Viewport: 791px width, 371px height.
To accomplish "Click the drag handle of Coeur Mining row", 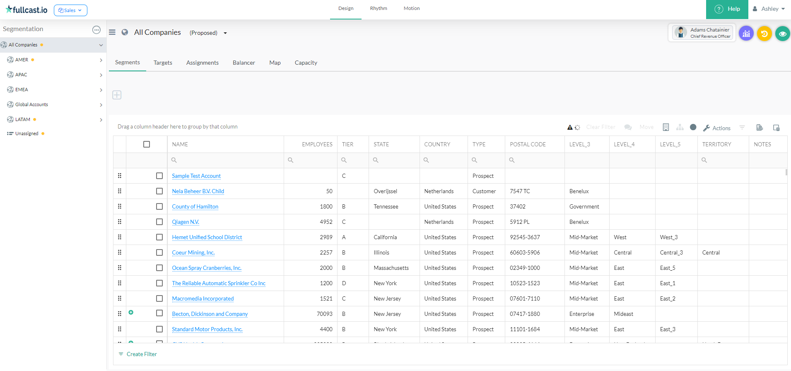I will pyautogui.click(x=120, y=252).
